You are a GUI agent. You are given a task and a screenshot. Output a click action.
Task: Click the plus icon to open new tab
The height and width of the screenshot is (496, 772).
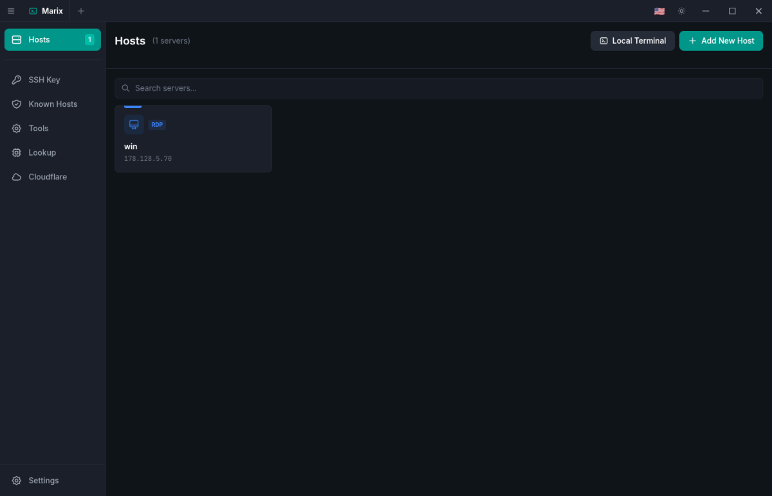coord(81,11)
